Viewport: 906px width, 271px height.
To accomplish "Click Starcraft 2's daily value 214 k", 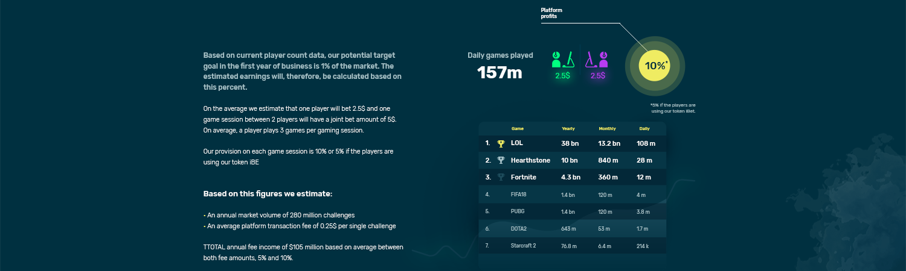I will click(643, 246).
